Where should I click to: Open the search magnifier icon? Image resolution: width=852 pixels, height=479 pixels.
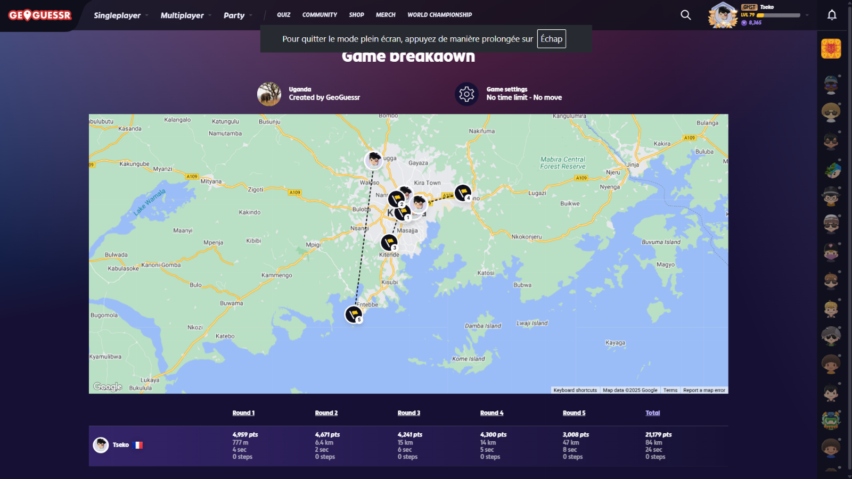(x=686, y=15)
